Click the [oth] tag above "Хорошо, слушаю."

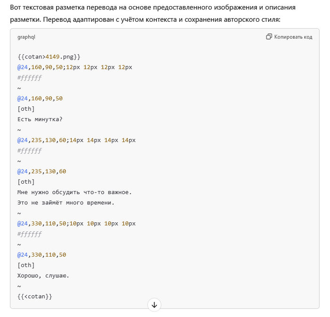26,265
